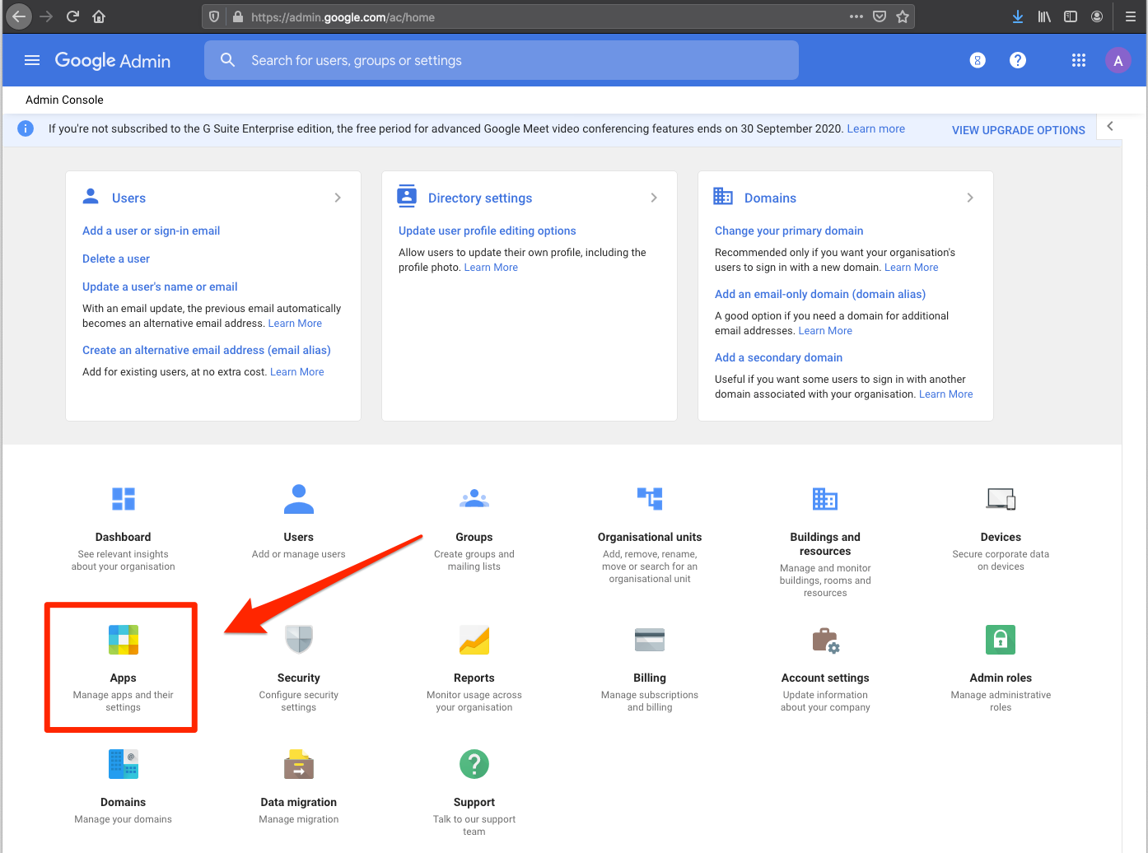Screen dimensions: 1148x853
Task: Open the Domains building icon at bottom
Action: click(x=124, y=764)
